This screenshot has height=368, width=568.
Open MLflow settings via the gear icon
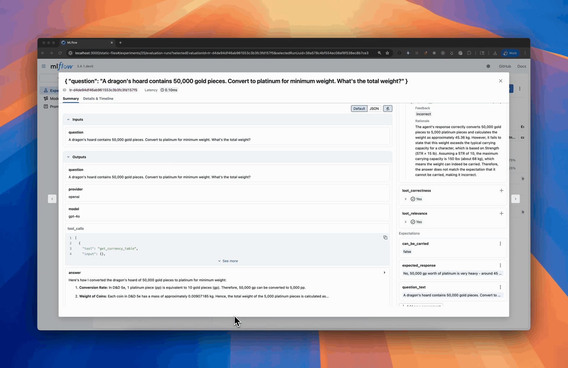point(488,66)
